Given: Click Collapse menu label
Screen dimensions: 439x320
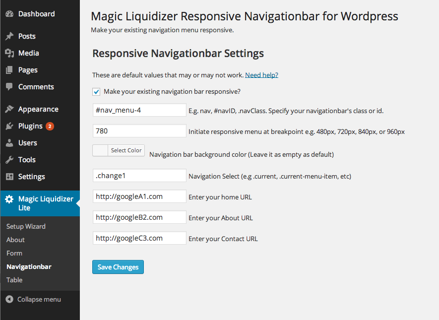Looking at the screenshot, I should click(x=39, y=299).
